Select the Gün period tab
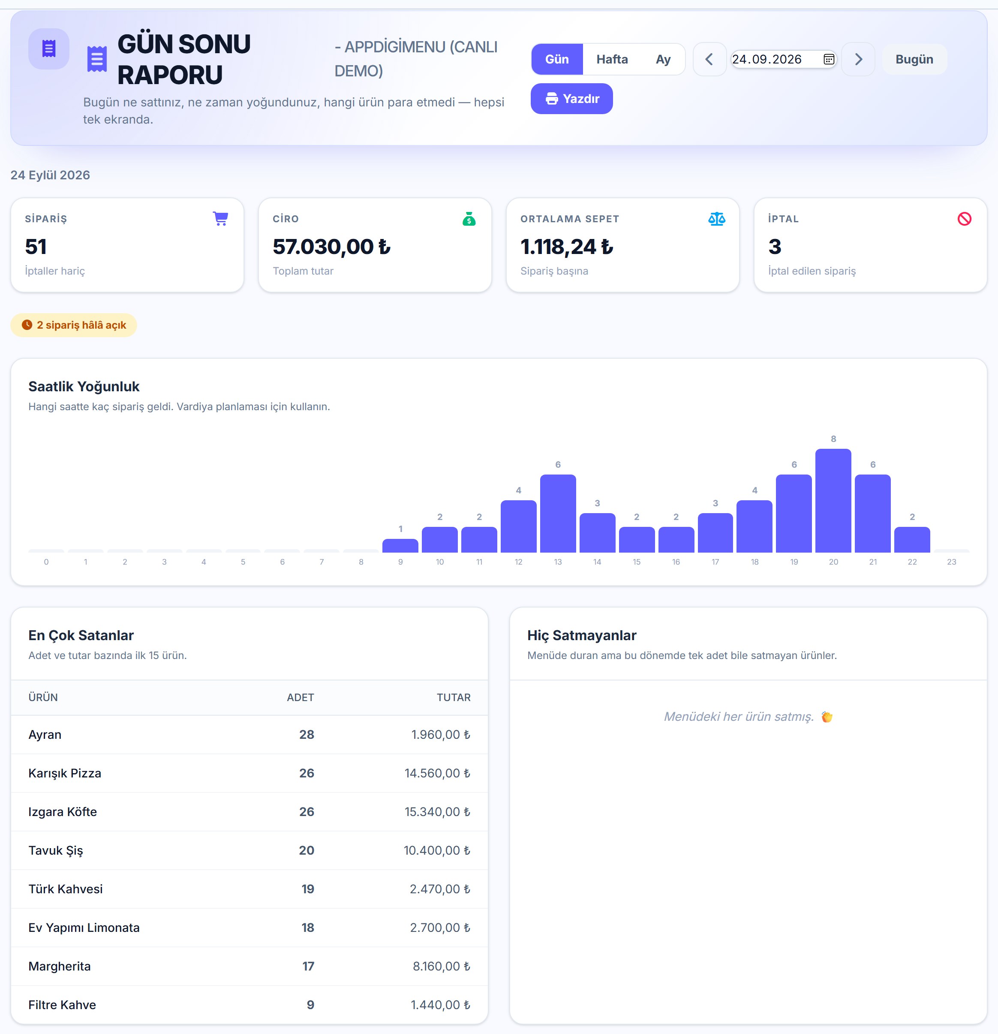 pyautogui.click(x=557, y=59)
